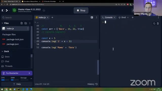The height and width of the screenshot is (91, 162).
Task: Add a new tab in console pane
Action: [133, 17]
